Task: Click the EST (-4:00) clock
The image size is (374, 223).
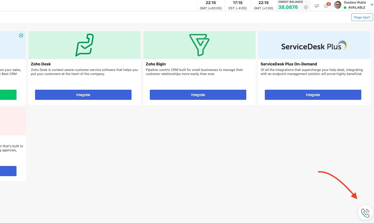Action: (x=238, y=5)
